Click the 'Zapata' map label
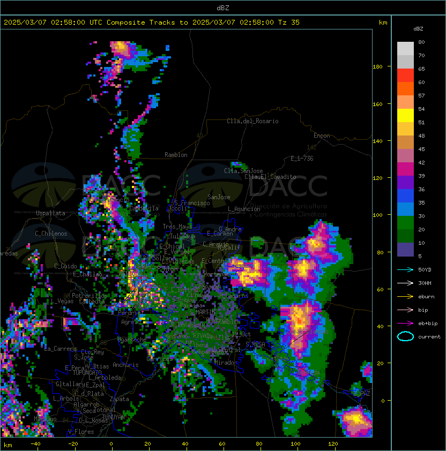 (119, 399)
